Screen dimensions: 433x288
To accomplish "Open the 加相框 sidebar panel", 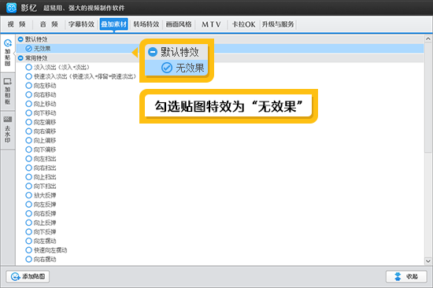I will point(7,92).
